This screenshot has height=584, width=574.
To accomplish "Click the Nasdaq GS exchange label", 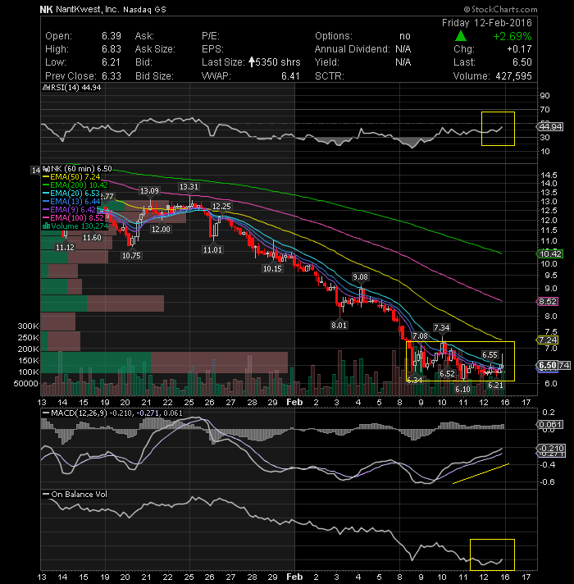I will click(144, 10).
